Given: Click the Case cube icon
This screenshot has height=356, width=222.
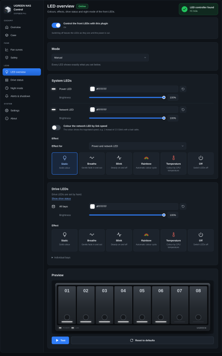Looking at the screenshot, I should point(7,35).
